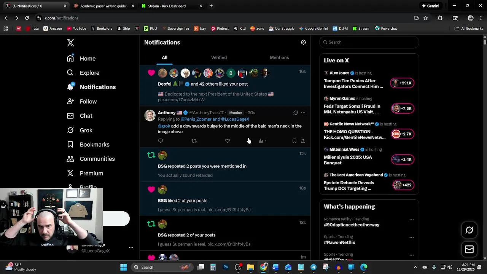Image resolution: width=487 pixels, height=274 pixels.
Task: Open File Explorer from taskbar
Action: click(x=251, y=267)
